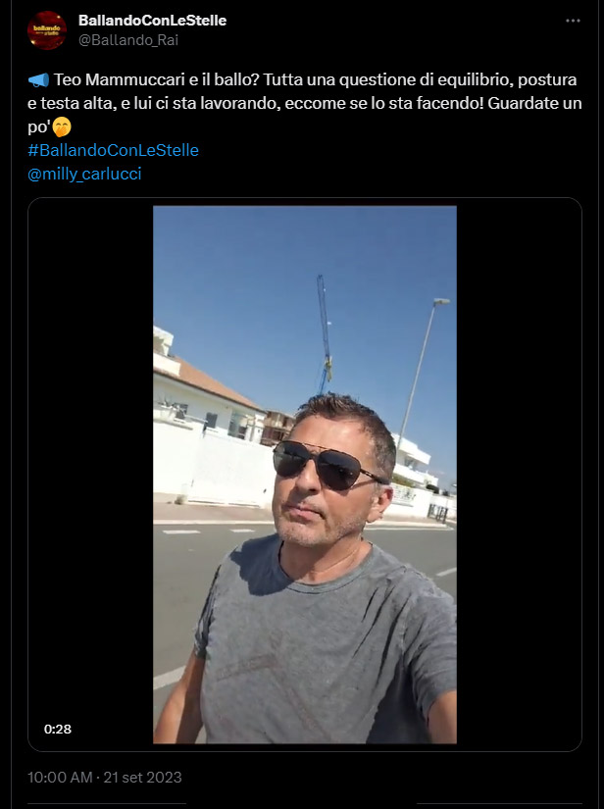
Task: Open the three-dot more options menu
Action: click(573, 21)
